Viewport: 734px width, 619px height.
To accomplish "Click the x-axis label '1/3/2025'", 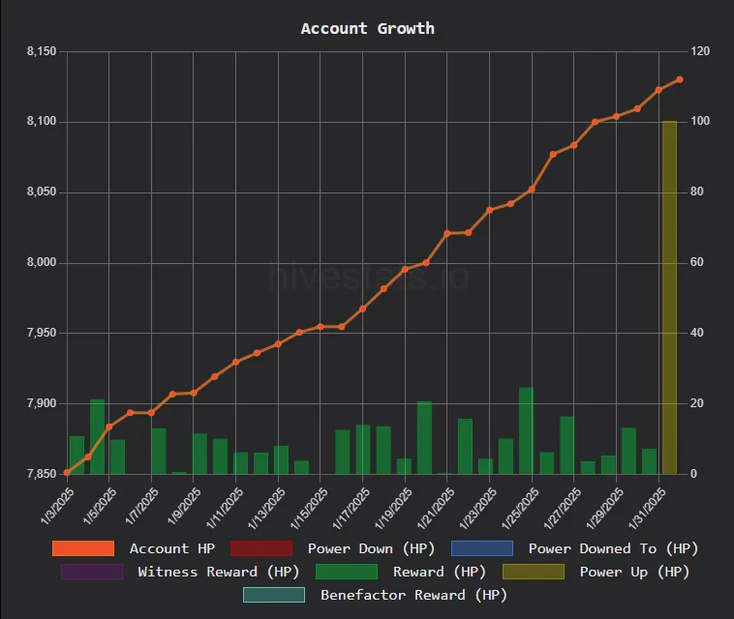I will point(57,506).
